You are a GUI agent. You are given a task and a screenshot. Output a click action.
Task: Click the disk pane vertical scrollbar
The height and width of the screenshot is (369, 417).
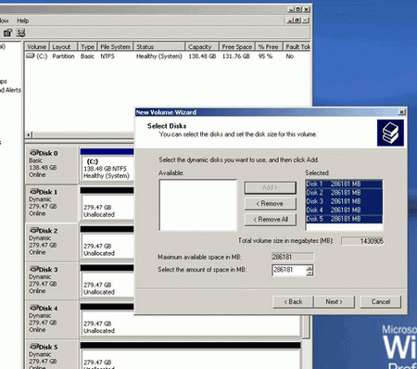[x=306, y=327]
